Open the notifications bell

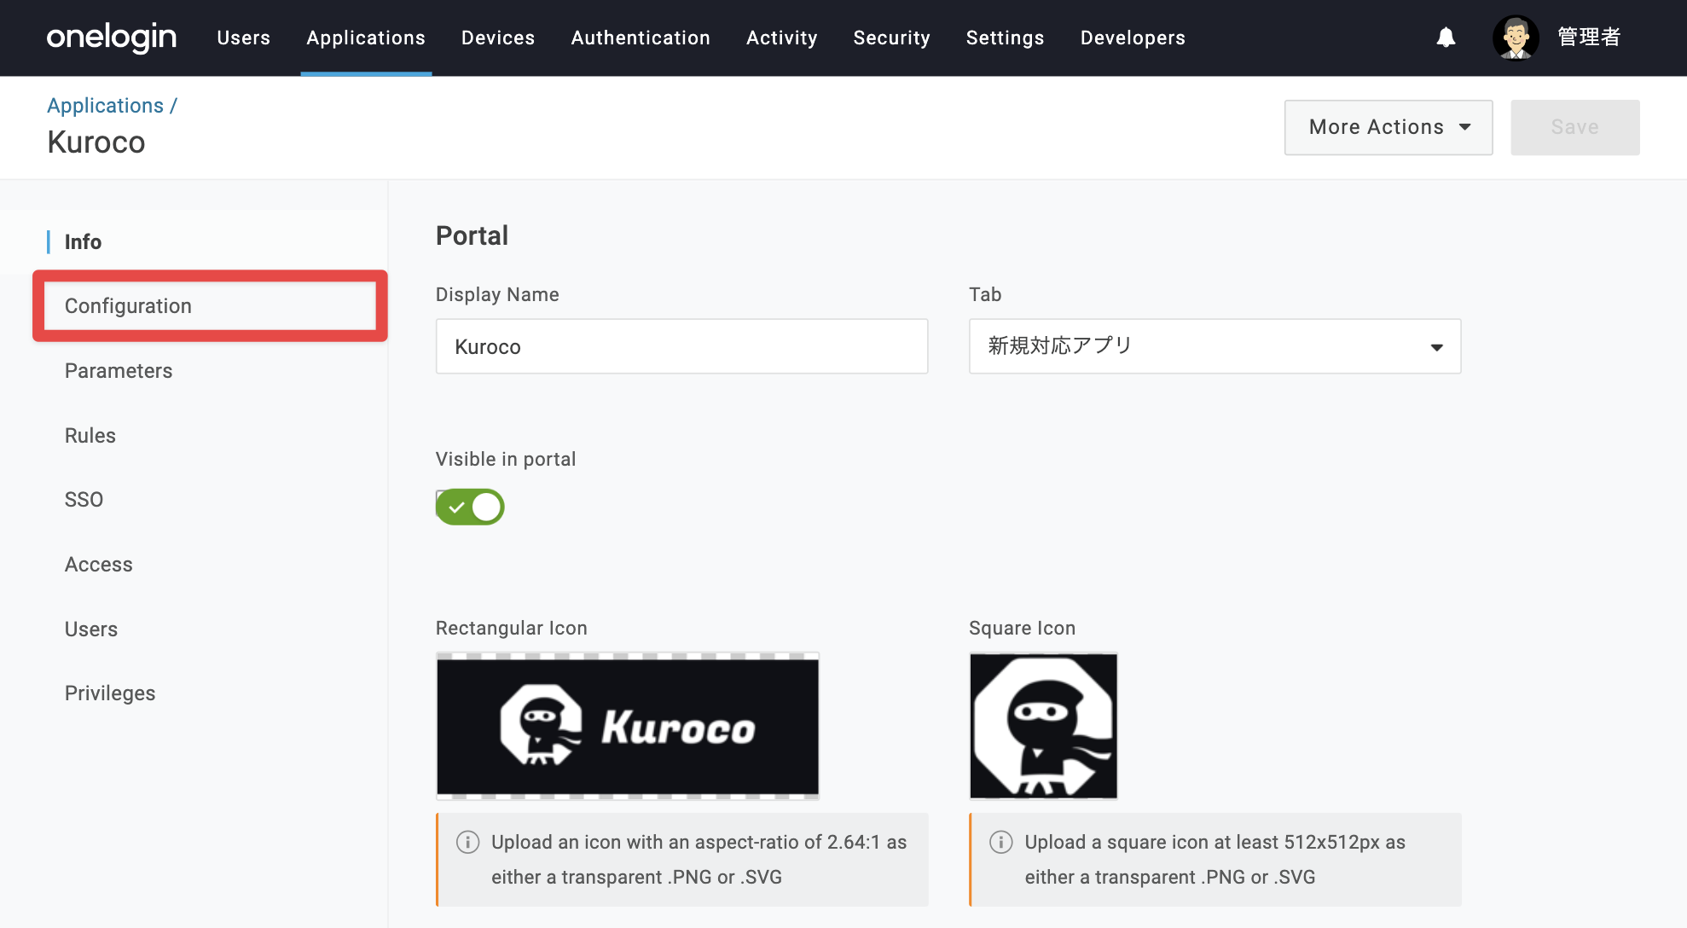[x=1446, y=38]
